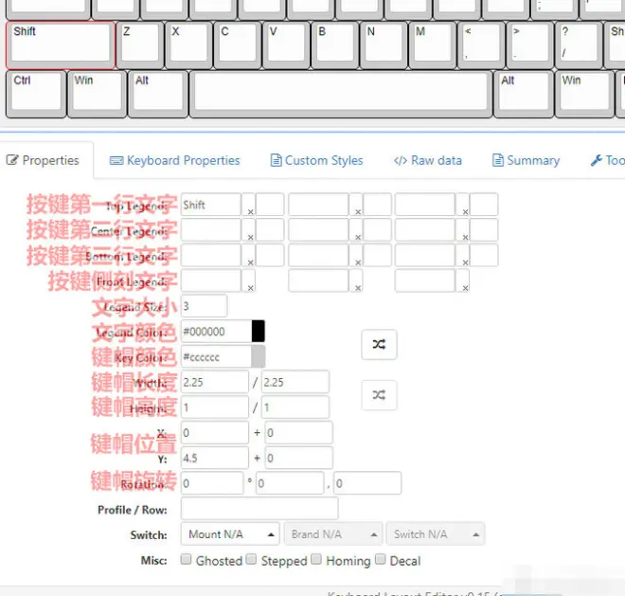
Task: Select the N key on keyboard
Action: (x=384, y=45)
